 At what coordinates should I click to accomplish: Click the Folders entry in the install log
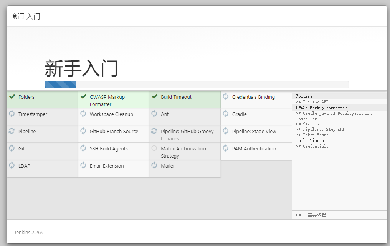point(304,96)
